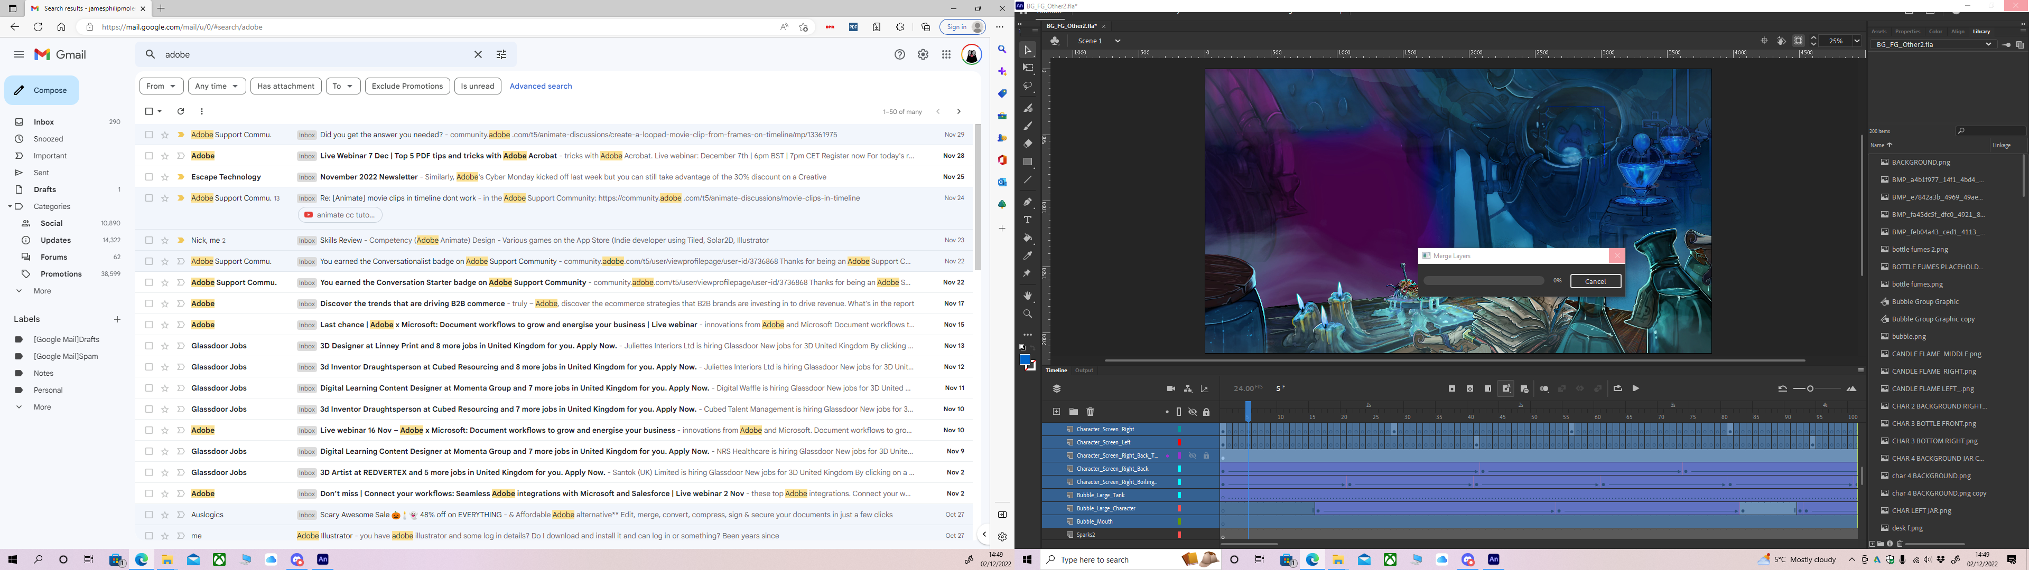Image resolution: width=2029 pixels, height=570 pixels.
Task: Select the Text tool in the toolbar
Action: 1028,221
